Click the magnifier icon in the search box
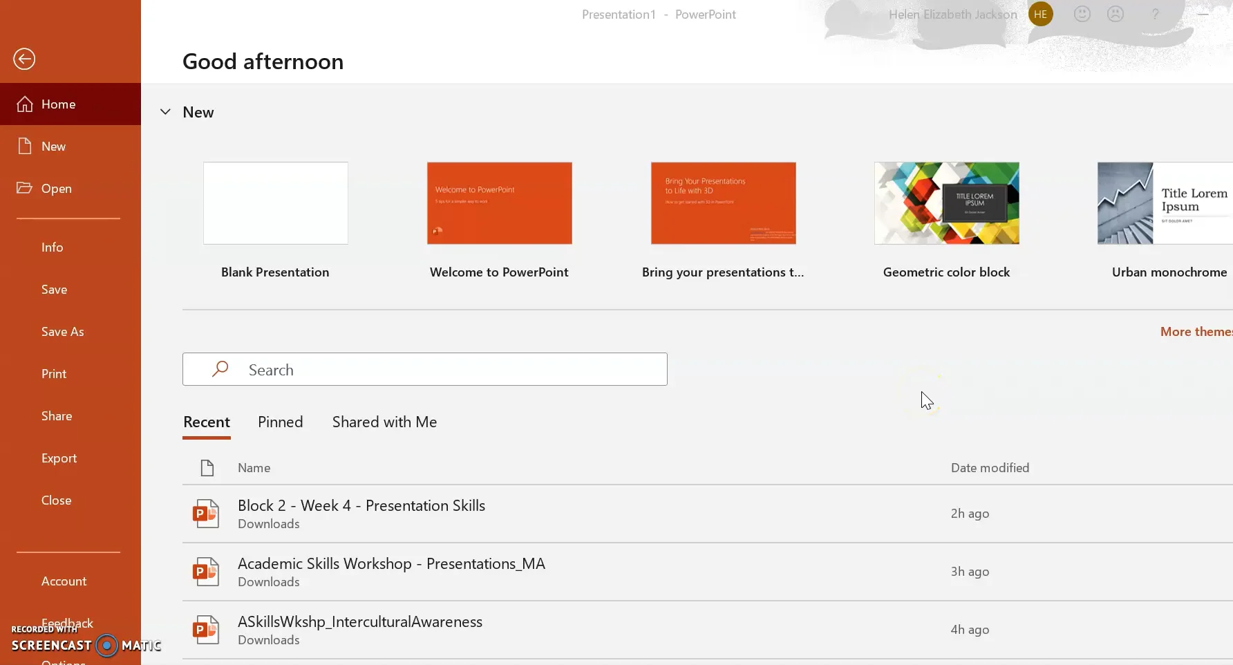The image size is (1233, 665). (220, 369)
